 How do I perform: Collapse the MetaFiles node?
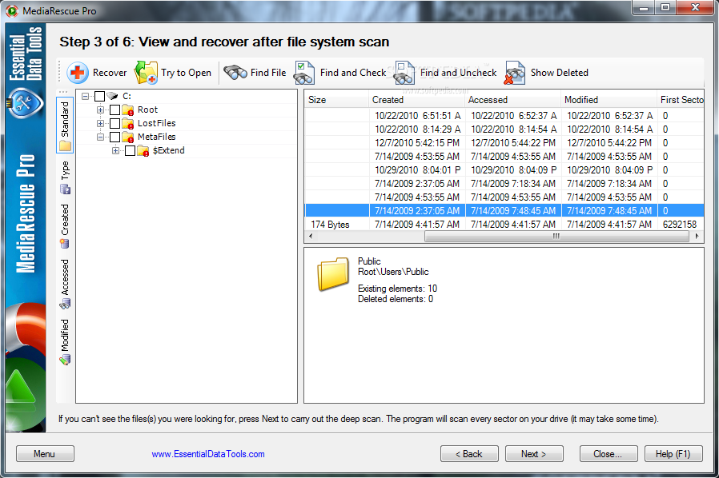pos(100,137)
